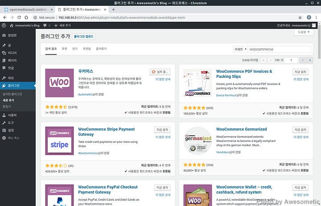Reload the current page
This screenshot has width=321, height=206.
[19, 18]
